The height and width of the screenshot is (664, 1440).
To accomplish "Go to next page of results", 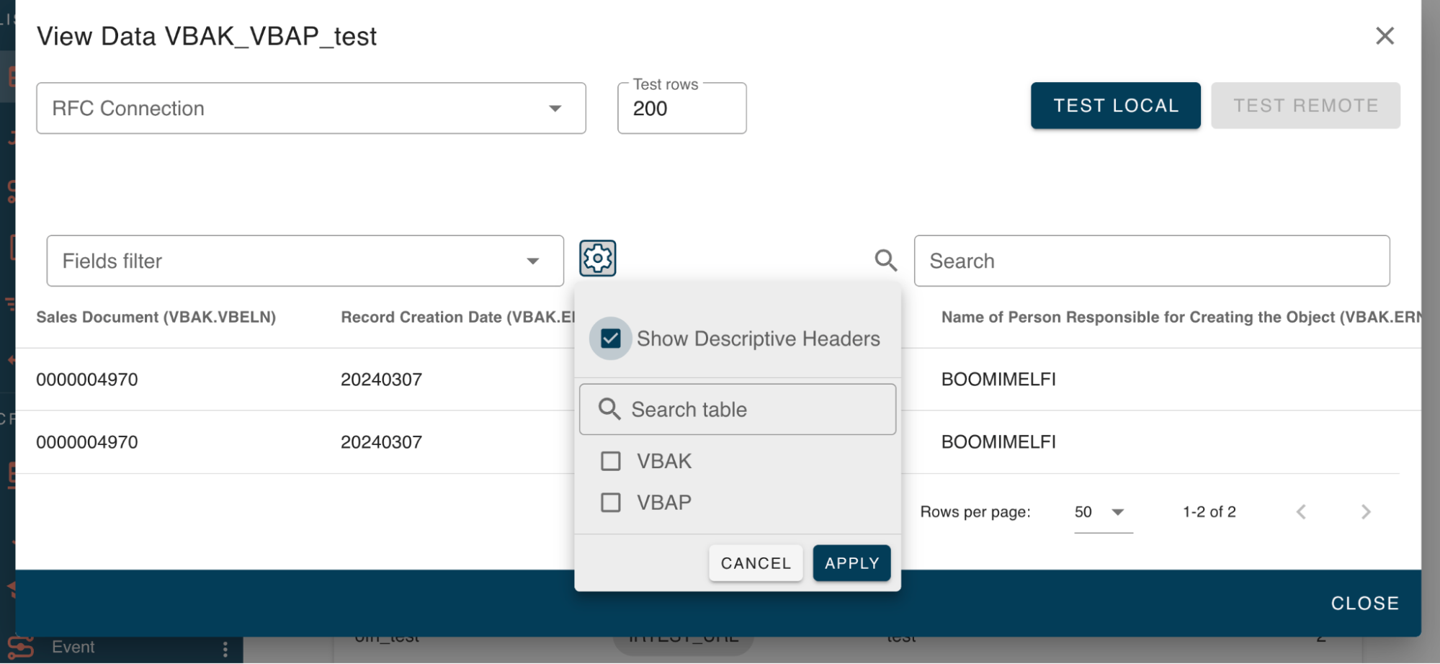I will [x=1365, y=512].
